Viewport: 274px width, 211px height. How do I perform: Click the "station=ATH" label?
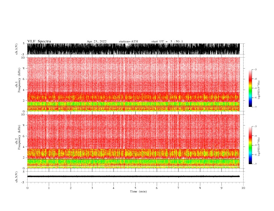[128, 41]
